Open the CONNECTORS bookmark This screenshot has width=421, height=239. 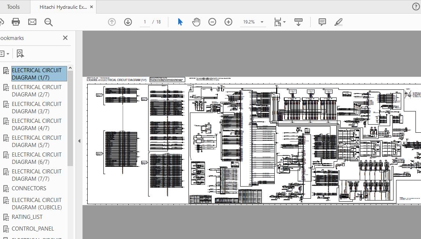point(29,188)
